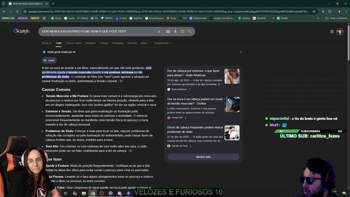Bookmark this page with star icon

314,11
